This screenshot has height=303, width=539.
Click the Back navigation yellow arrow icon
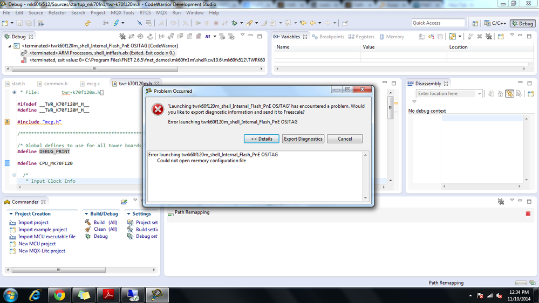(312, 23)
